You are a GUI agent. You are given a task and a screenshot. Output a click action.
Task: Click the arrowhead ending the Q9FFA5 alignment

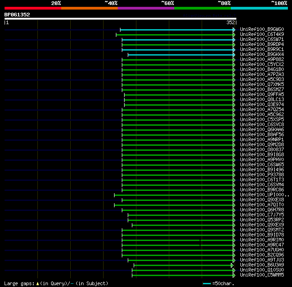pos(234,95)
